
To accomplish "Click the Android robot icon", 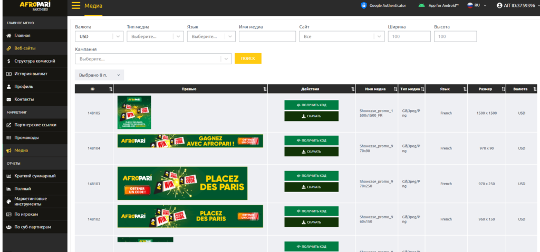I will (421, 5).
